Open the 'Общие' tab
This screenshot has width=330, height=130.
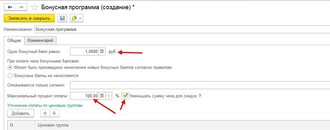14,41
